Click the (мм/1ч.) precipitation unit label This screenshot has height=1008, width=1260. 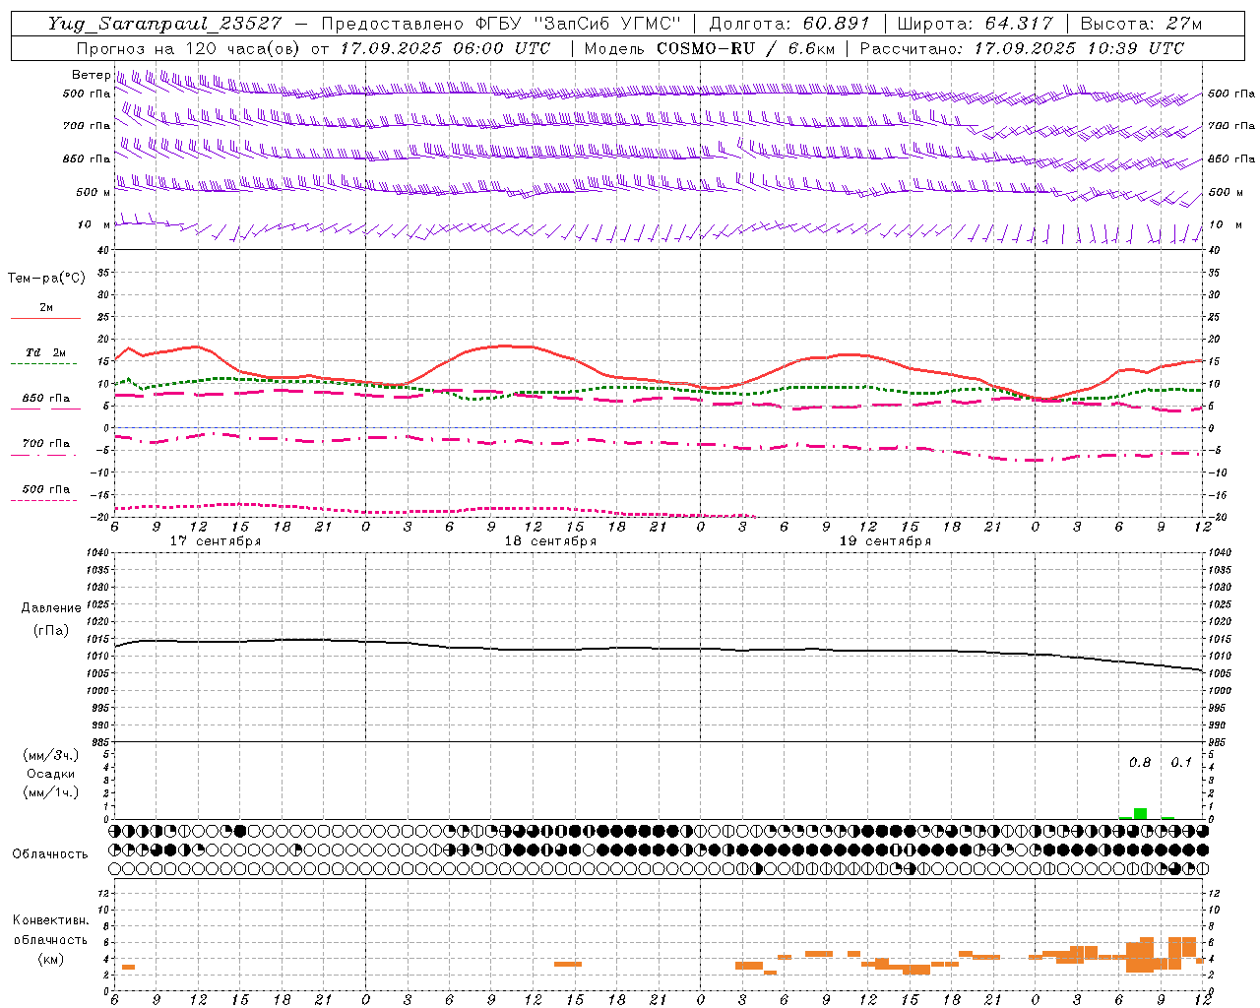[x=51, y=792]
